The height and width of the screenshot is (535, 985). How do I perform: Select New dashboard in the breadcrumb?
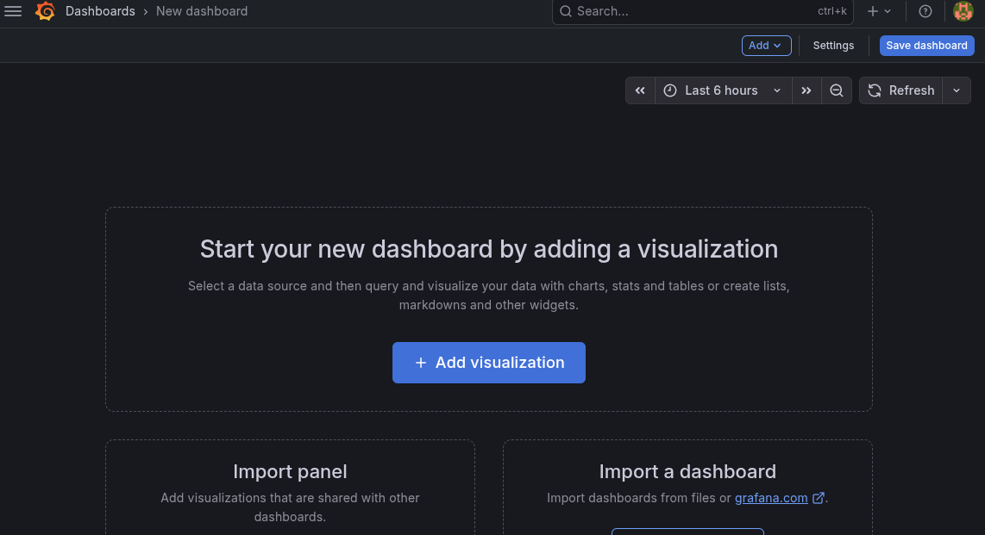pyautogui.click(x=202, y=11)
